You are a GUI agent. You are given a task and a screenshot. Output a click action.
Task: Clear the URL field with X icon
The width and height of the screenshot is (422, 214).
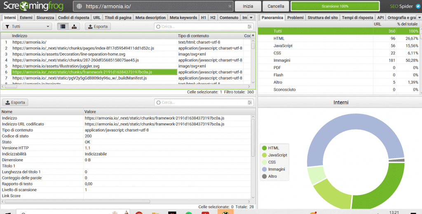pos(230,6)
